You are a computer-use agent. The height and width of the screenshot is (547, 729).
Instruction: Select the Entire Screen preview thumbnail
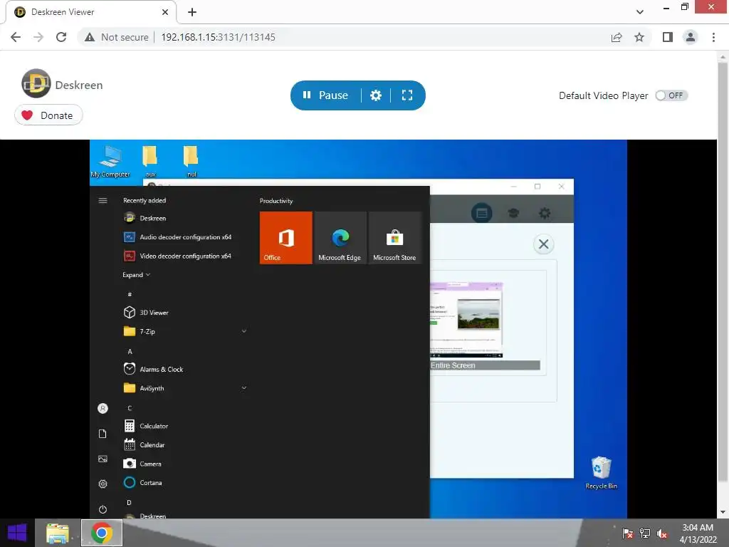[x=466, y=320]
